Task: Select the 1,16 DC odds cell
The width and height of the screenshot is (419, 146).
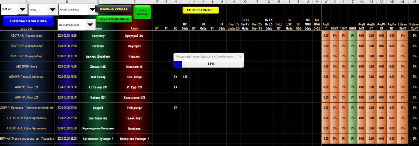Action: [x=185, y=77]
